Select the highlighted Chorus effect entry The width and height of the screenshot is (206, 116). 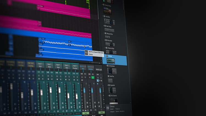[115, 60]
